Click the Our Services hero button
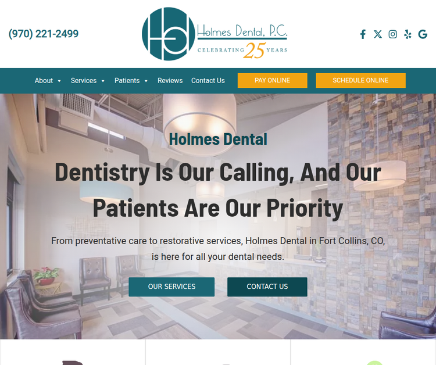The image size is (436, 365). coord(171,287)
